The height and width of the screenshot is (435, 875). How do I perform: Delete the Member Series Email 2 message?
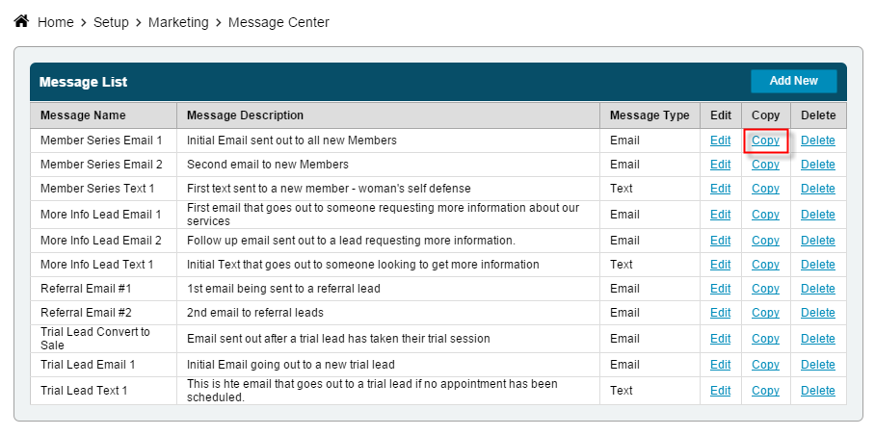(818, 165)
